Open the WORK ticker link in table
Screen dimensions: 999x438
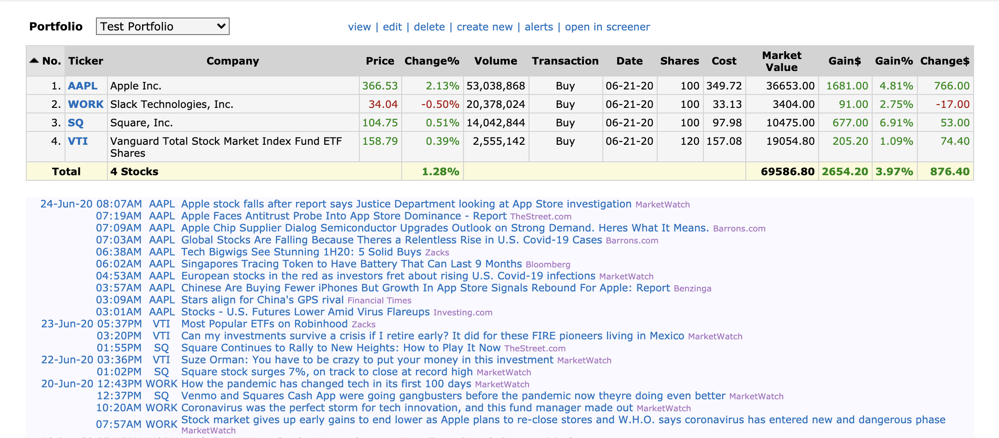tap(86, 104)
